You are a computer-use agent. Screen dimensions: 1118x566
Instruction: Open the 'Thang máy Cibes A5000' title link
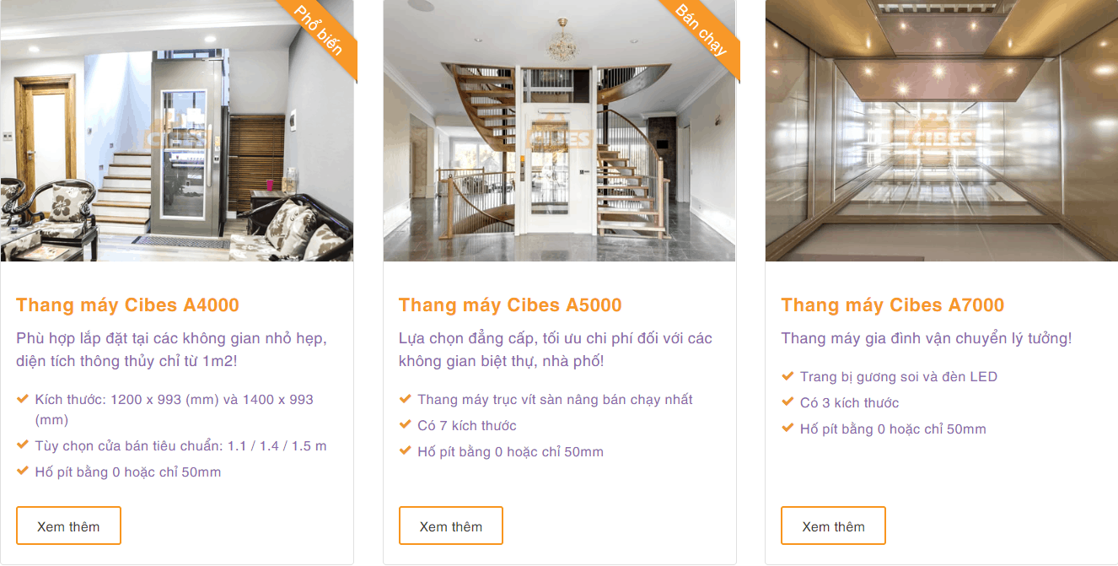pyautogui.click(x=510, y=305)
